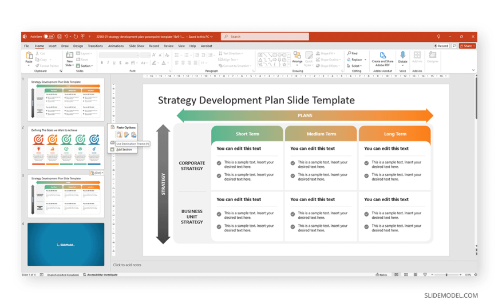Toggle the AutoSave switch
Screen dimensions: 498x308
click(49, 37)
